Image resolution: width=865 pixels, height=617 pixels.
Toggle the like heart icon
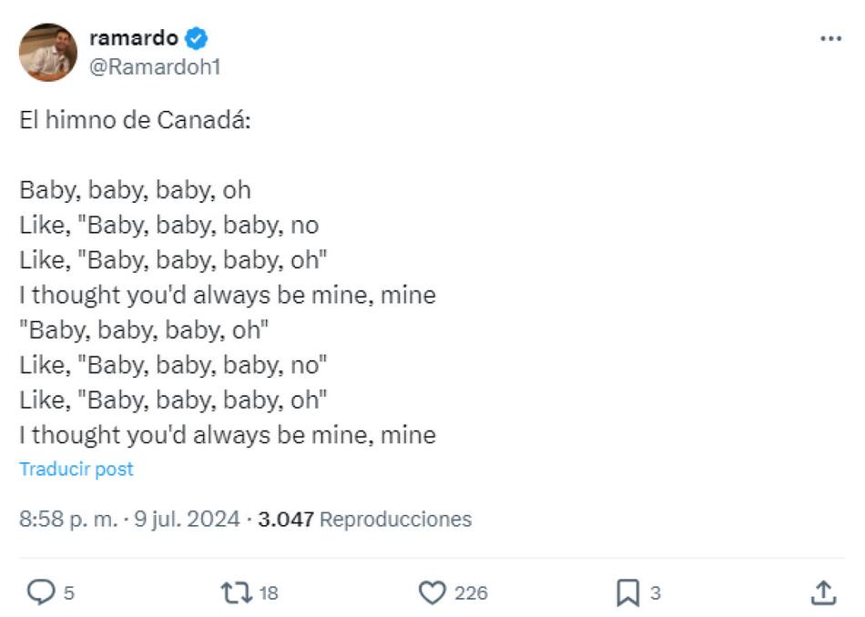pyautogui.click(x=432, y=593)
